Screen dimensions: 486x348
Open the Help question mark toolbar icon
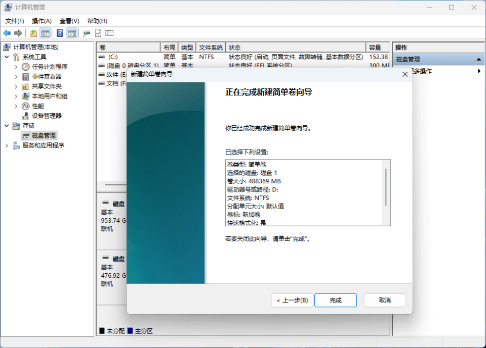tap(60, 33)
